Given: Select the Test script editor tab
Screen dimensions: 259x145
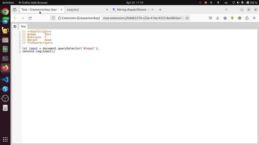Looking at the screenshot, I should pyautogui.click(x=23, y=27).
